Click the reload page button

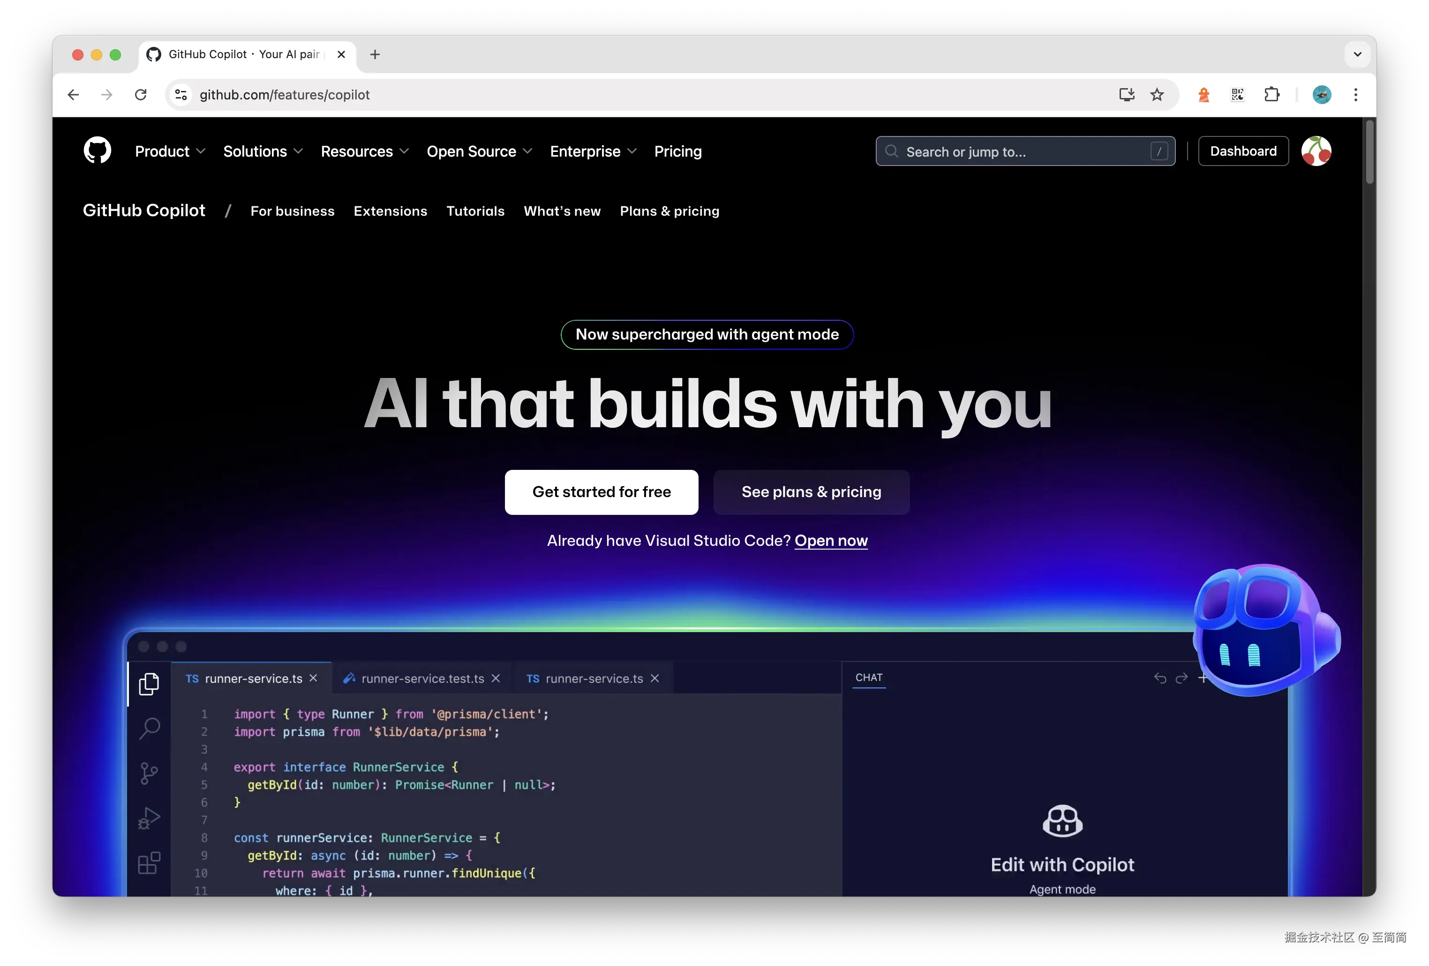click(x=141, y=95)
